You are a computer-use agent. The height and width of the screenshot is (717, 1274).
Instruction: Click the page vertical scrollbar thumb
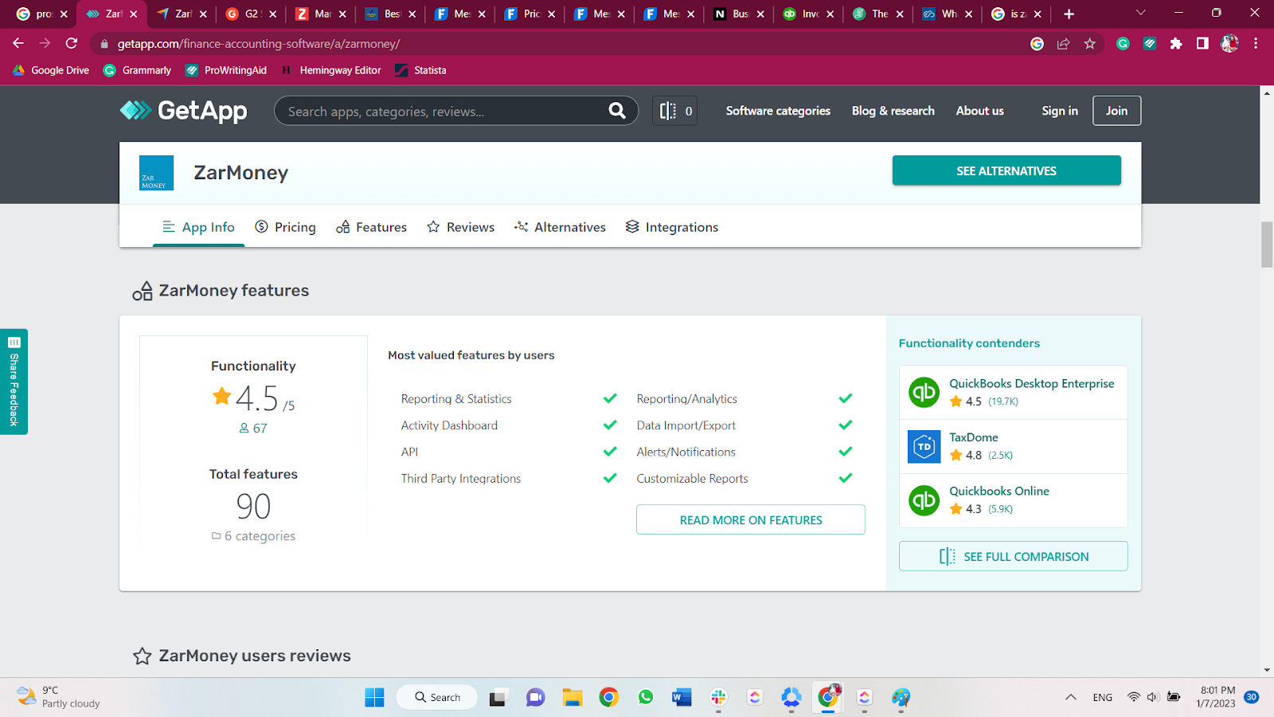pyautogui.click(x=1267, y=245)
